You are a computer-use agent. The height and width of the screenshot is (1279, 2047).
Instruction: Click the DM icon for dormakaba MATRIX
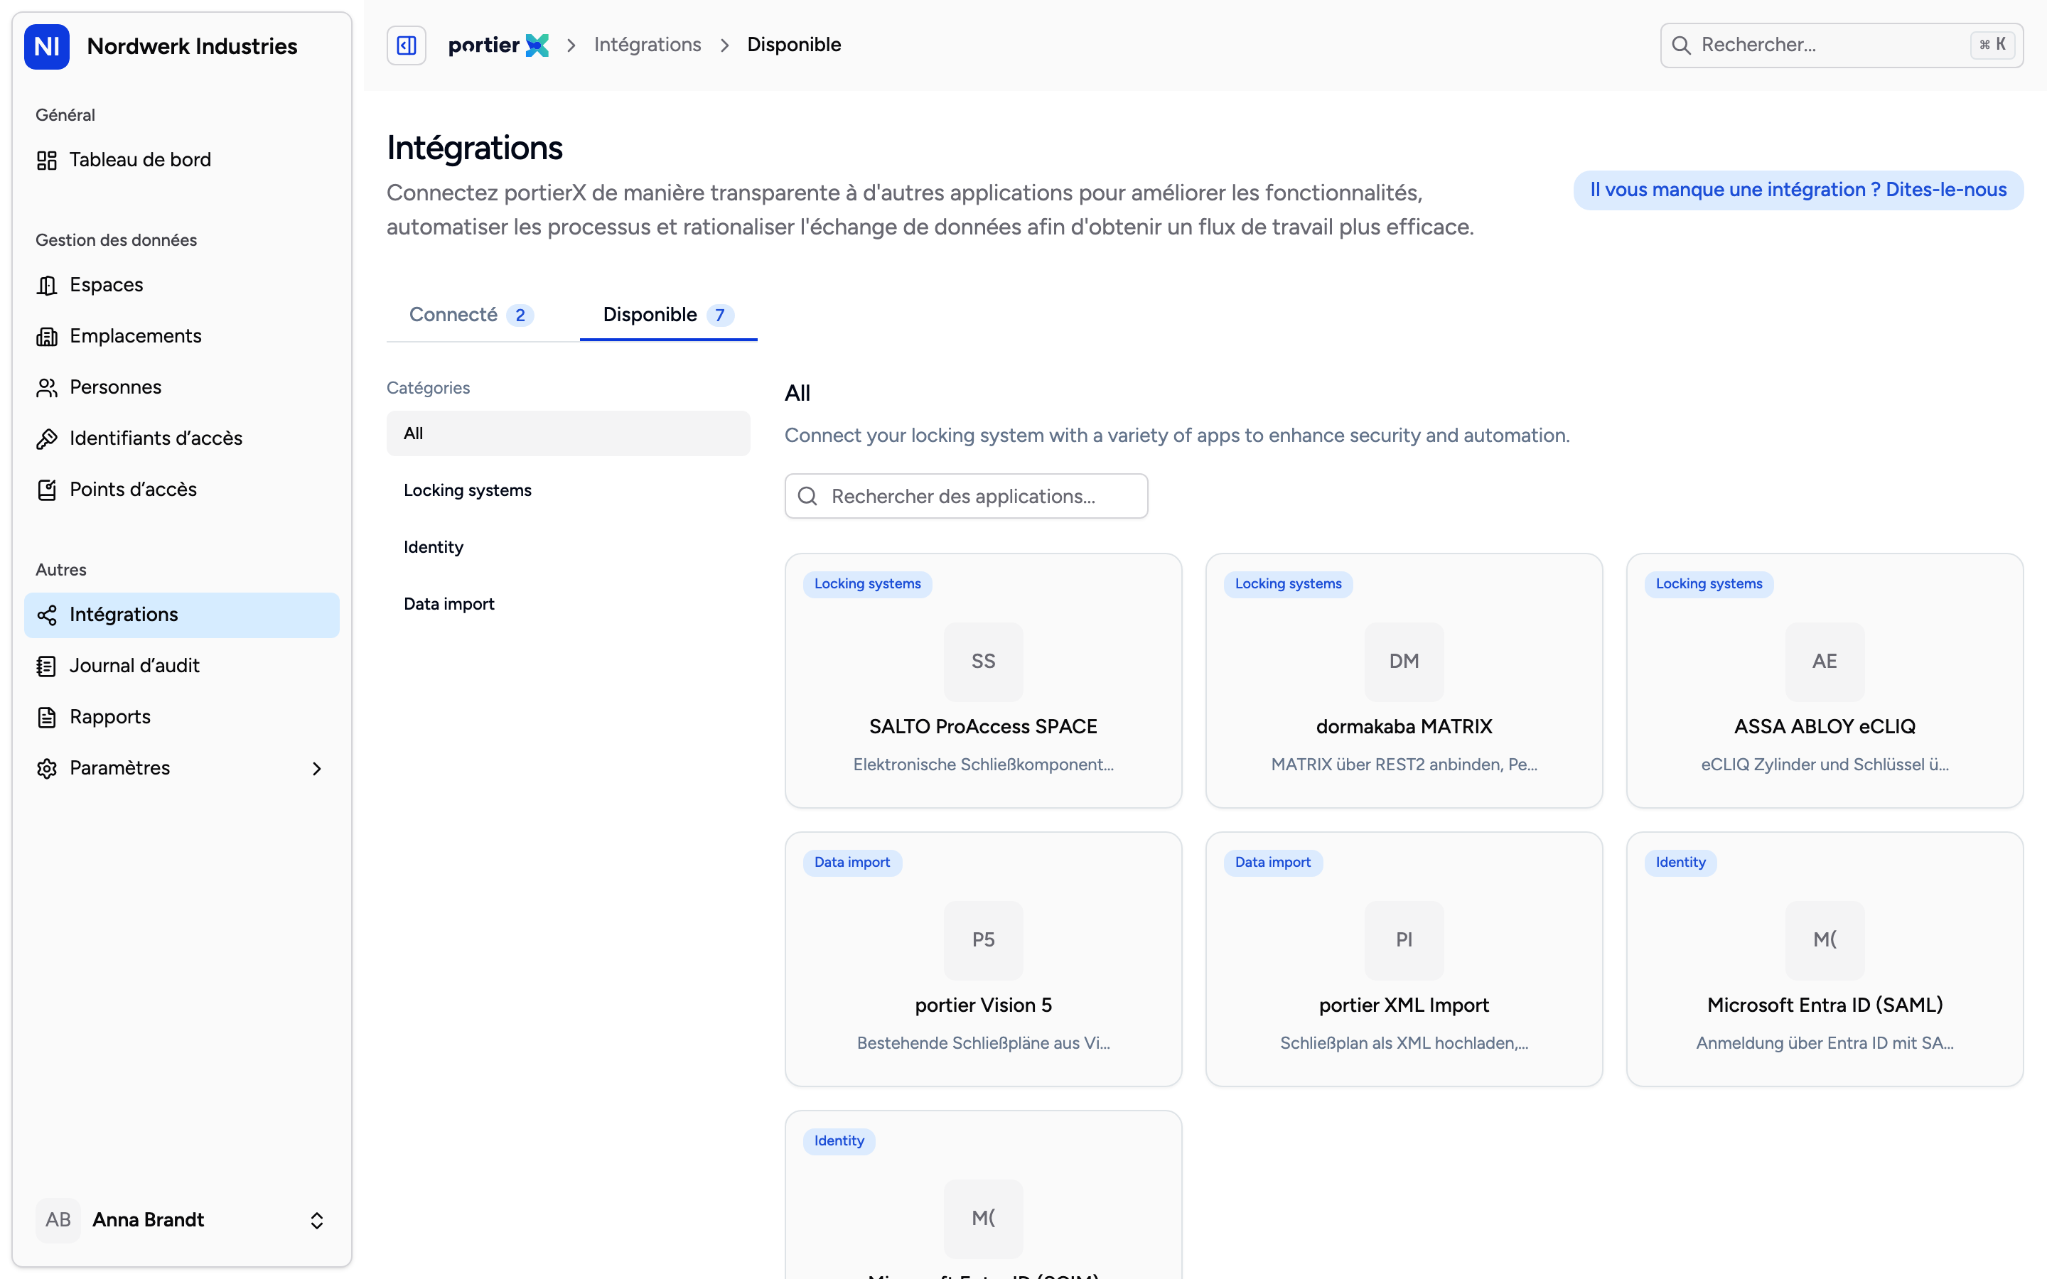[x=1404, y=662]
